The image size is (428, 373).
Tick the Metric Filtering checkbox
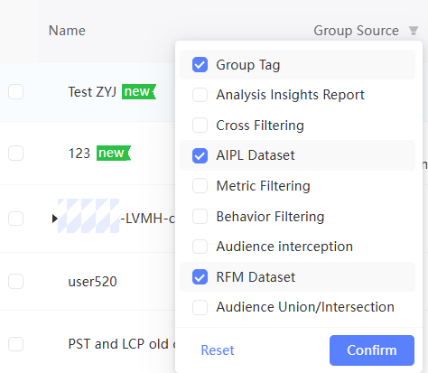[x=200, y=186]
